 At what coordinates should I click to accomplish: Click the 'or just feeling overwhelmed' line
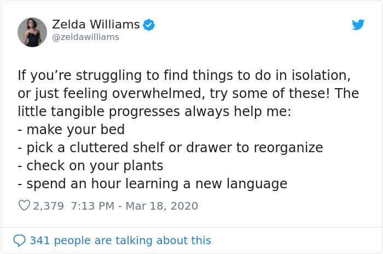[x=107, y=94]
